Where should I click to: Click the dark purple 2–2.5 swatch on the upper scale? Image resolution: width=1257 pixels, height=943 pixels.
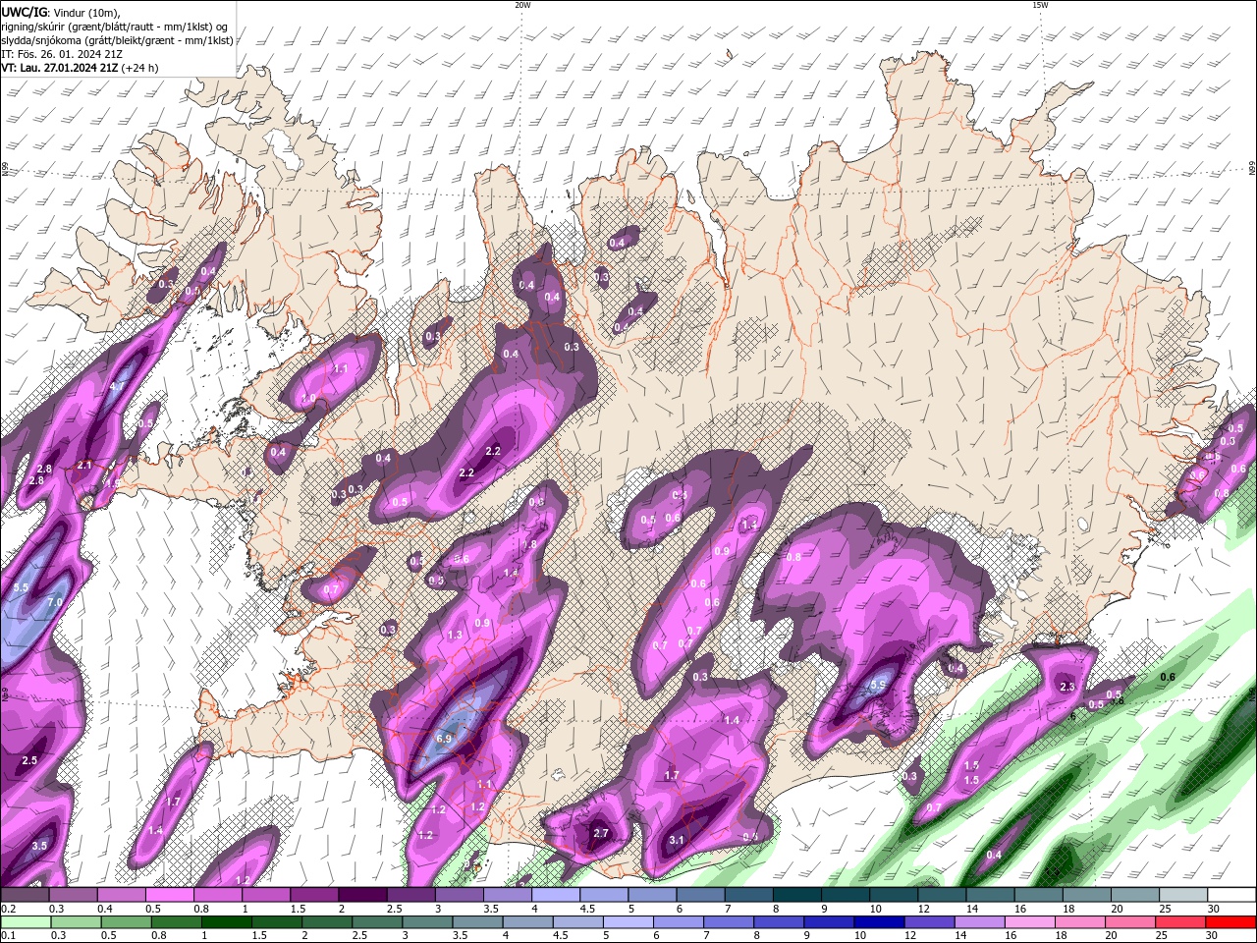pyautogui.click(x=362, y=894)
